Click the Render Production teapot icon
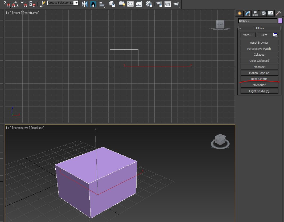284x222 pixels. pyautogui.click(x=176, y=4)
